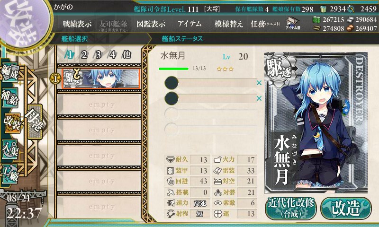Switch to fleet 4 tab
379x227 pixels.
point(112,55)
